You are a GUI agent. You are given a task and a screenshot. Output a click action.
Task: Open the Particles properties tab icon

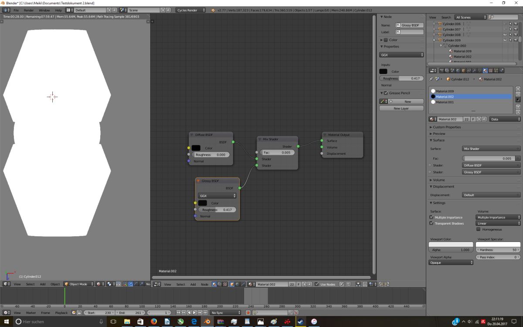point(496,70)
